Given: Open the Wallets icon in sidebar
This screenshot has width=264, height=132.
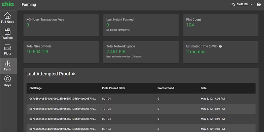Looking at the screenshot, I should pos(8,31).
